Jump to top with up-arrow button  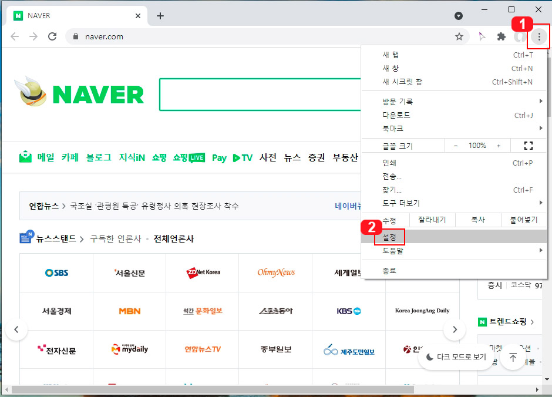point(513,358)
